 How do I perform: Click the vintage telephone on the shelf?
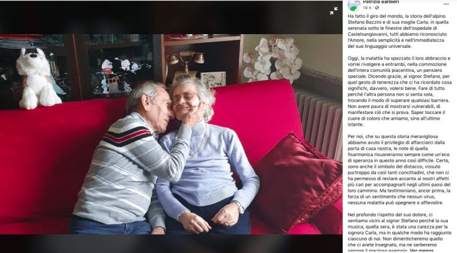tap(185, 67)
